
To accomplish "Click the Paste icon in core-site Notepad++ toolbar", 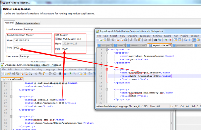I will tap(44, 73).
